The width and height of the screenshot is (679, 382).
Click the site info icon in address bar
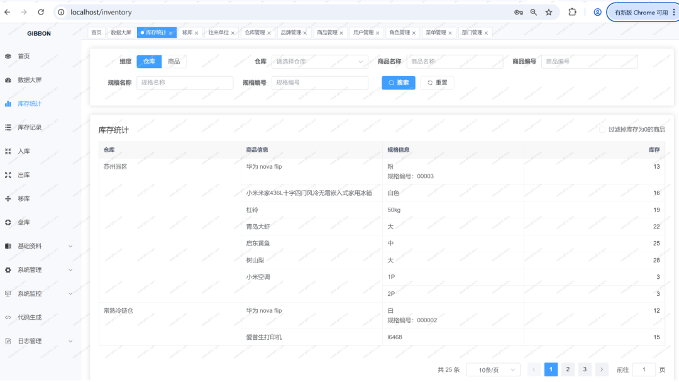61,12
